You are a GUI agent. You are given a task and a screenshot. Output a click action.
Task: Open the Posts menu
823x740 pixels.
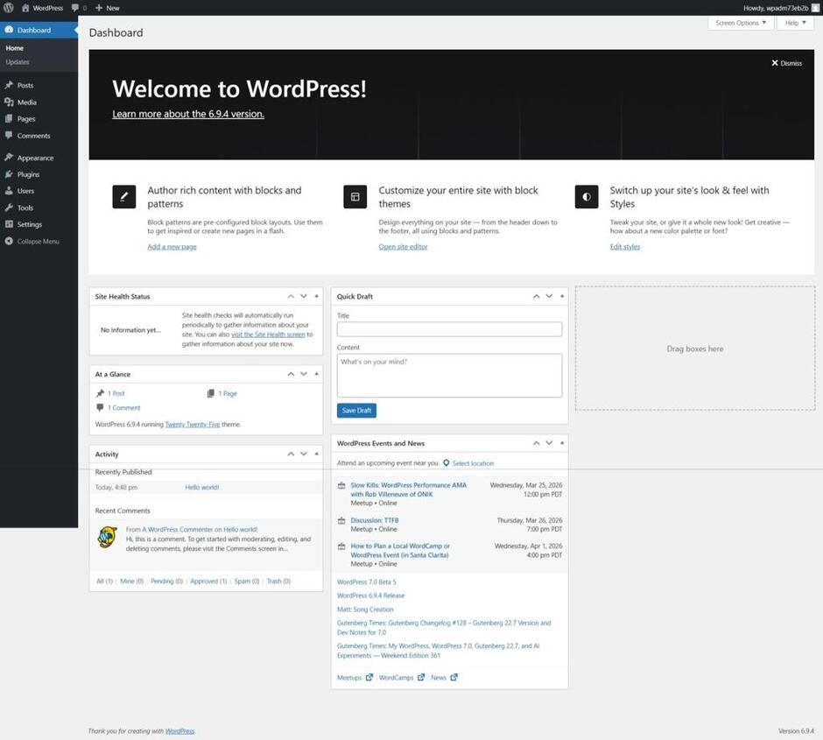pyautogui.click(x=39, y=85)
